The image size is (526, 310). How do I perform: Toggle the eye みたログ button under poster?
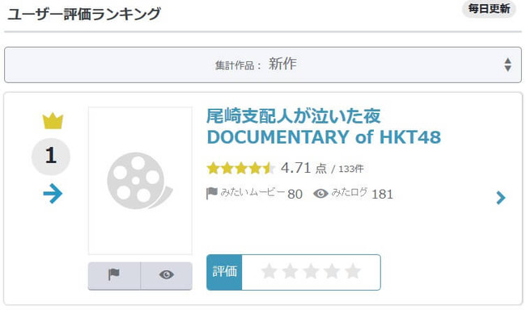click(x=167, y=275)
